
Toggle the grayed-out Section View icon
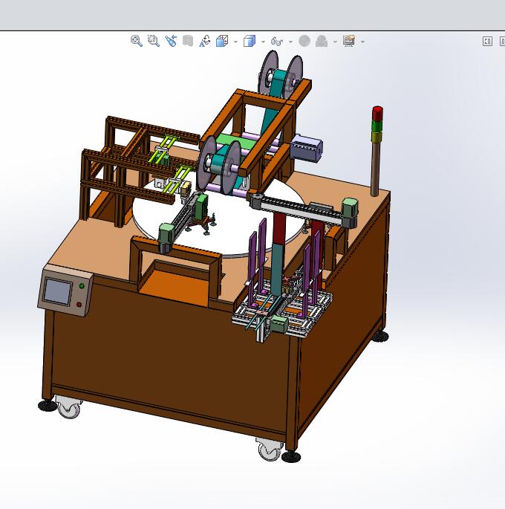tap(188, 41)
